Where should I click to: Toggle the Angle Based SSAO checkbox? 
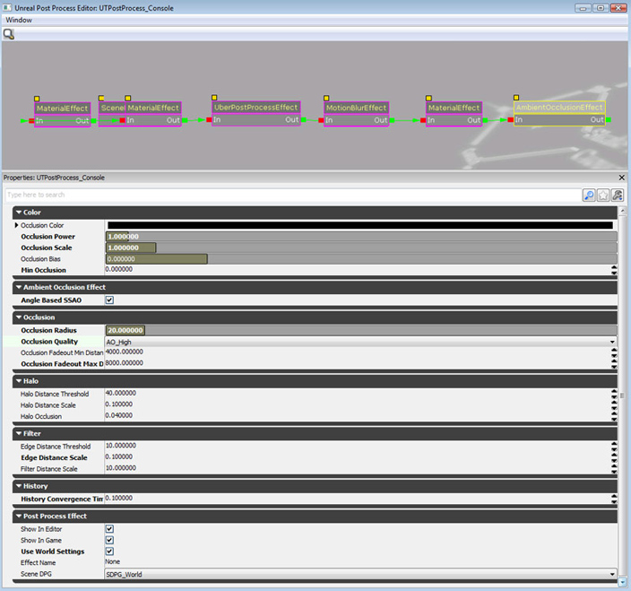coord(109,300)
